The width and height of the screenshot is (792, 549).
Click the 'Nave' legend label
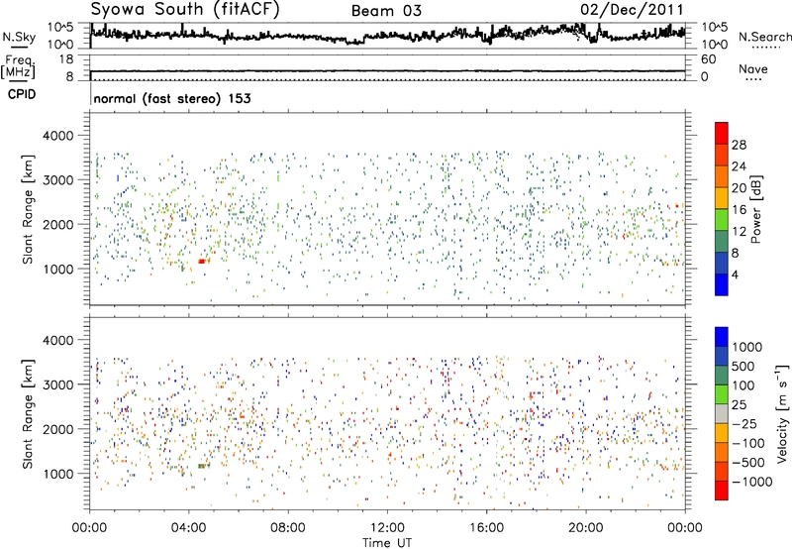pyautogui.click(x=753, y=68)
